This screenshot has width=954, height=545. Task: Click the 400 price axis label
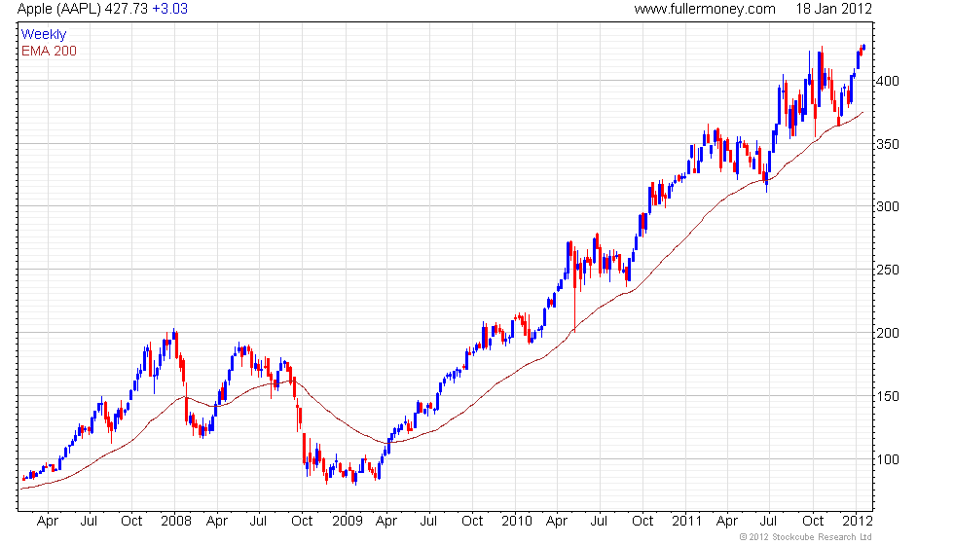click(888, 81)
